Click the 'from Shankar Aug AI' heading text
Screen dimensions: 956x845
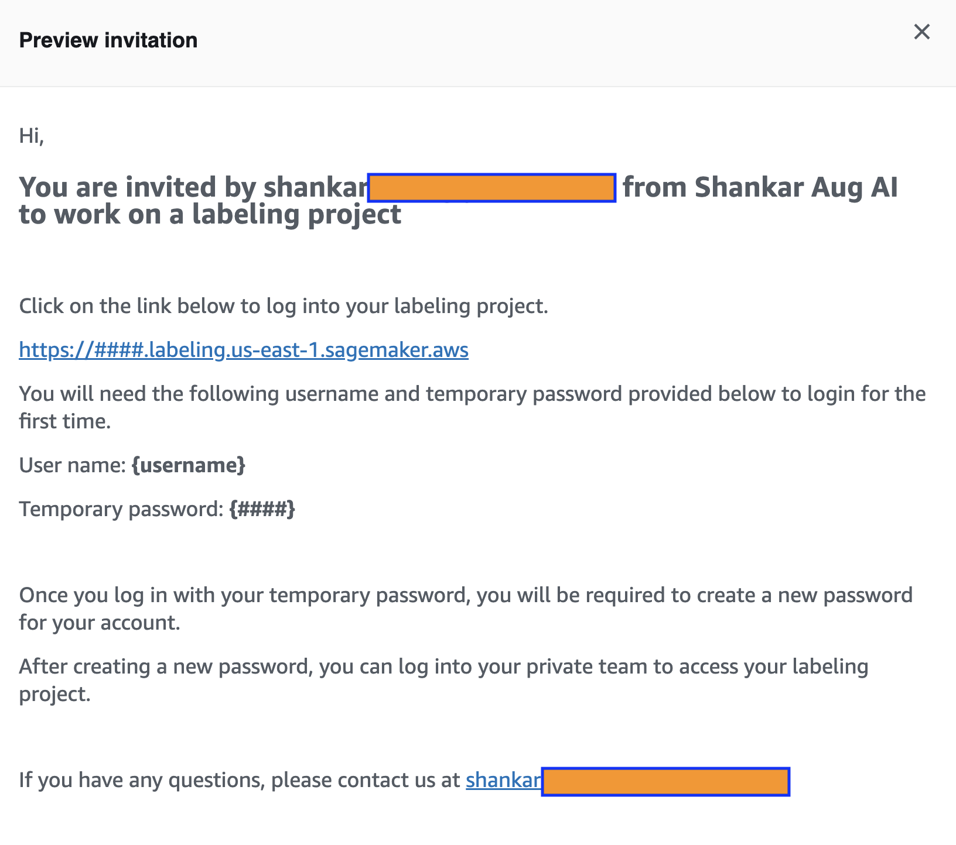coord(760,188)
